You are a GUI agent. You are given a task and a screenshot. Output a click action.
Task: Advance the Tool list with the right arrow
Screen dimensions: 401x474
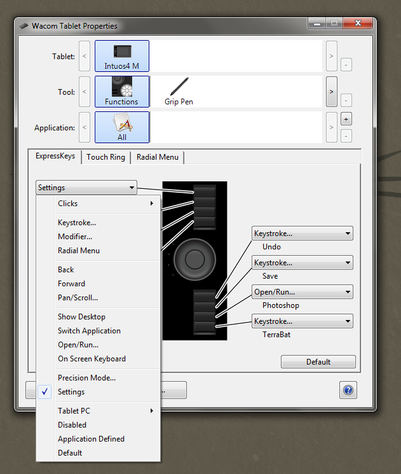(x=332, y=92)
